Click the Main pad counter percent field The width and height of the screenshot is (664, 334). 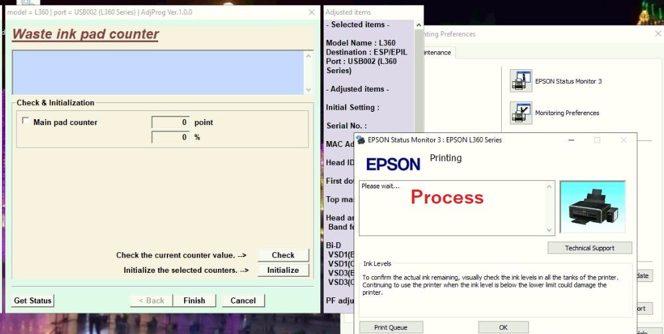click(170, 137)
